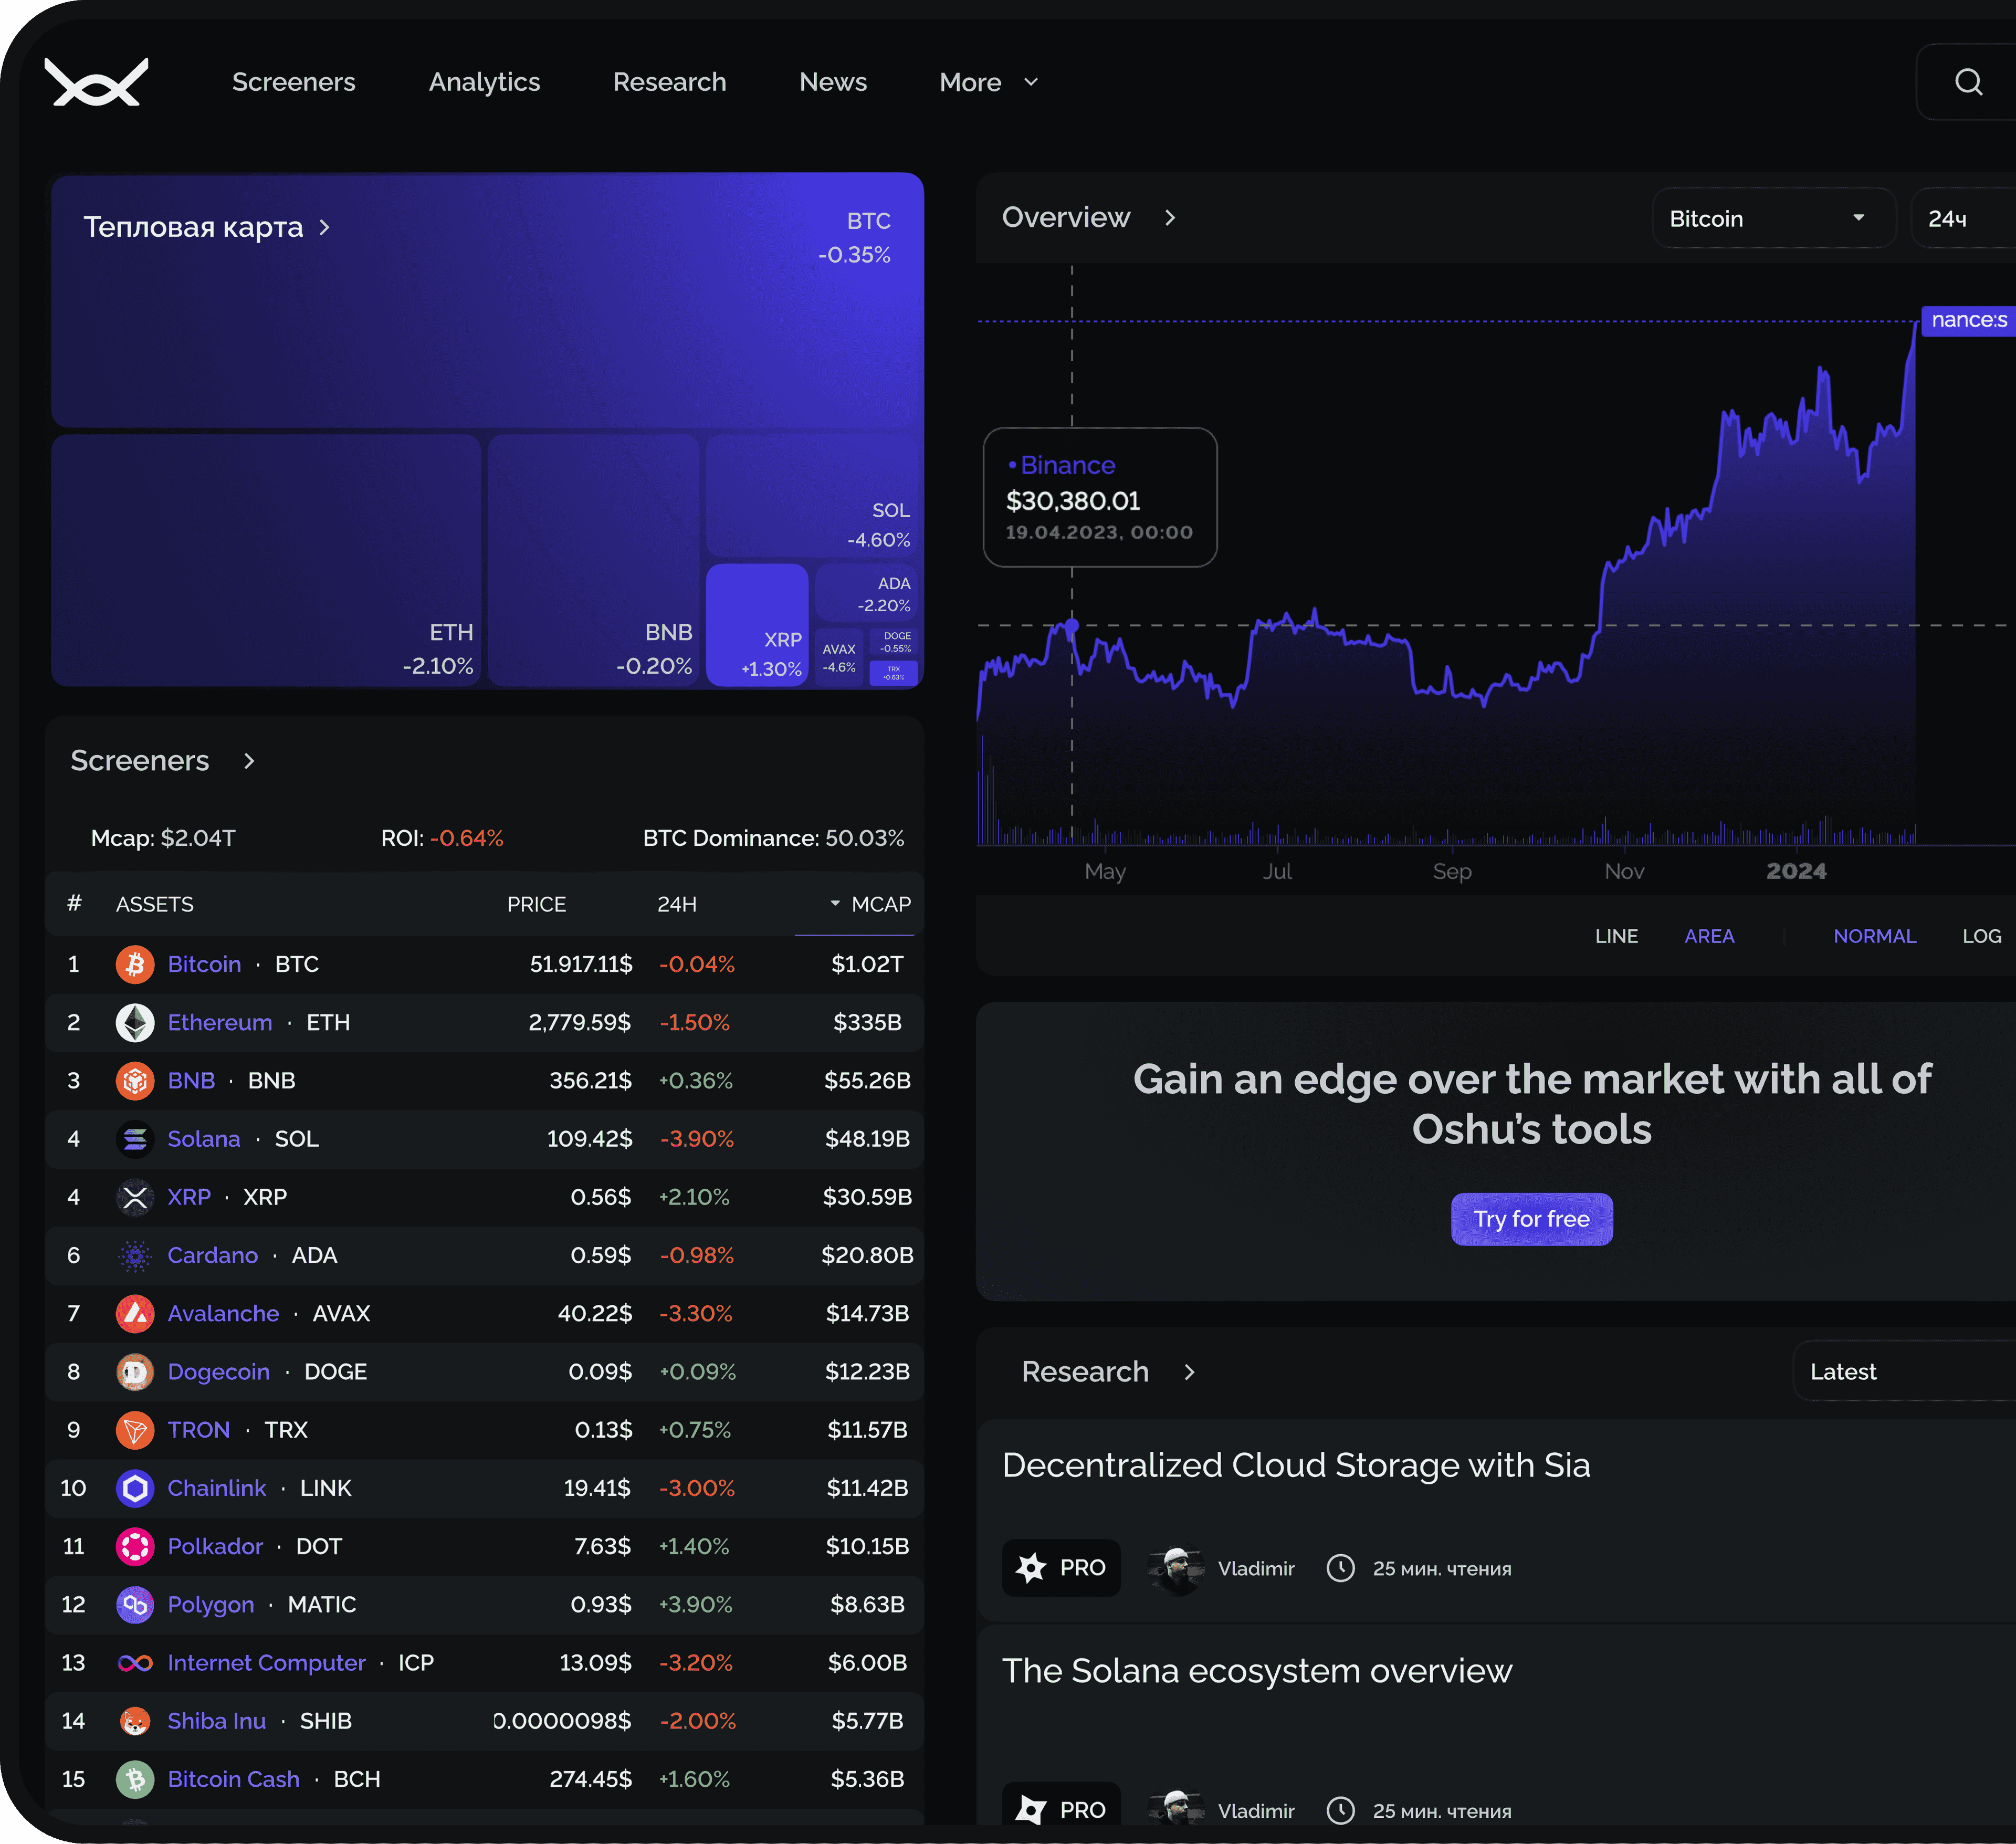The image size is (2016, 1844).
Task: Open News in top navigation
Action: [x=833, y=82]
